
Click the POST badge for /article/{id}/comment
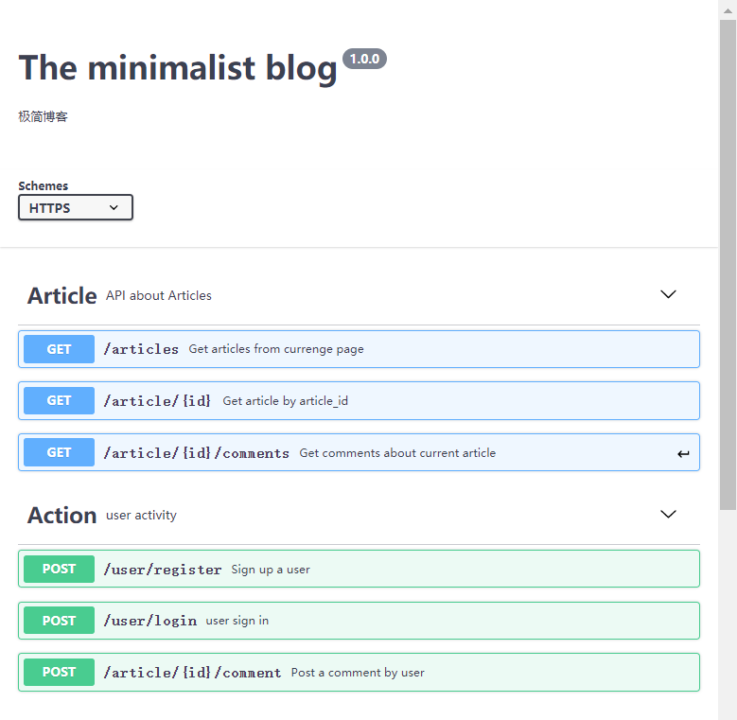coord(59,672)
